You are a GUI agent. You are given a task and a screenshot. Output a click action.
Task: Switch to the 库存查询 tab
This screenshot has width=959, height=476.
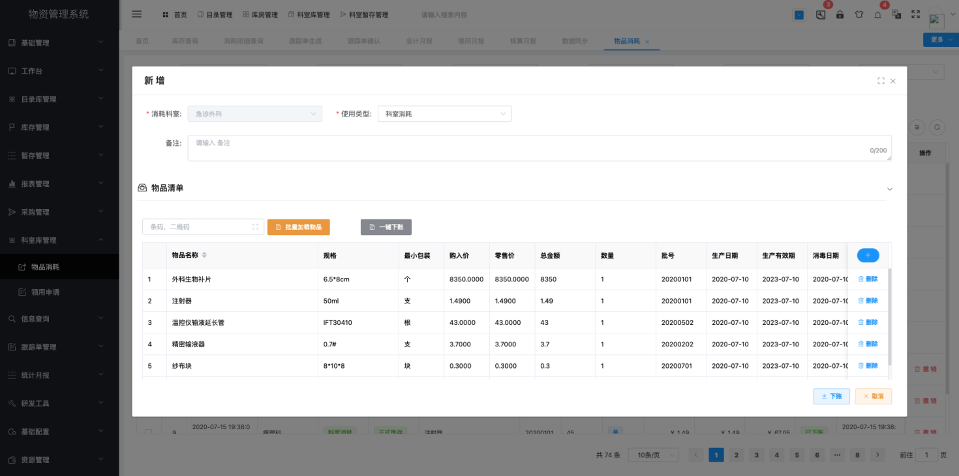pyautogui.click(x=185, y=41)
